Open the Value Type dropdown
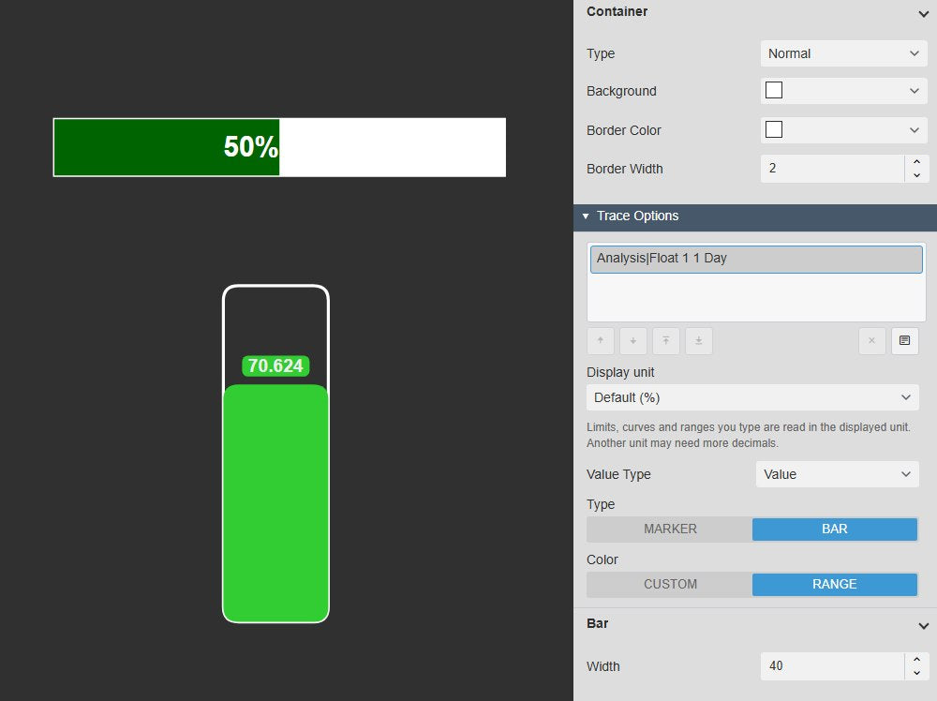 pyautogui.click(x=837, y=474)
